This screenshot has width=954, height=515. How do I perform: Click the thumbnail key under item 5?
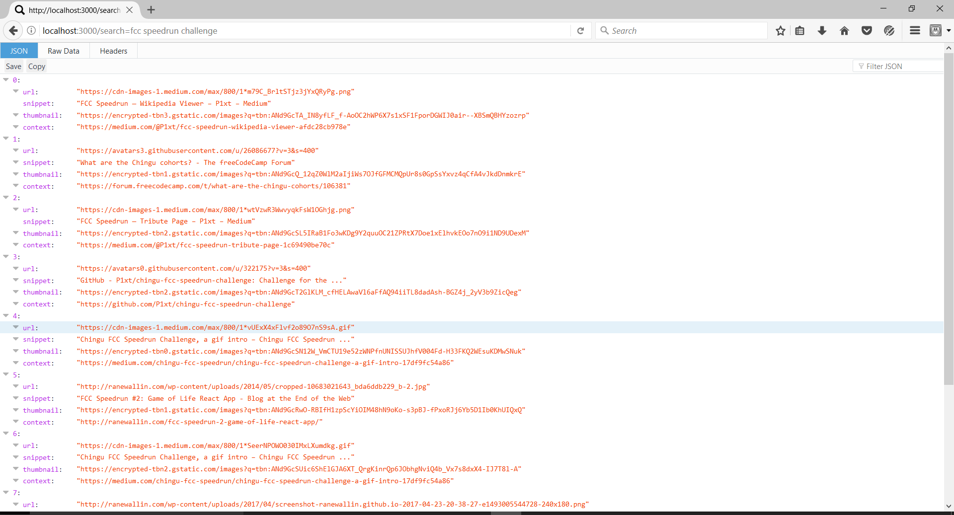pyautogui.click(x=42, y=410)
